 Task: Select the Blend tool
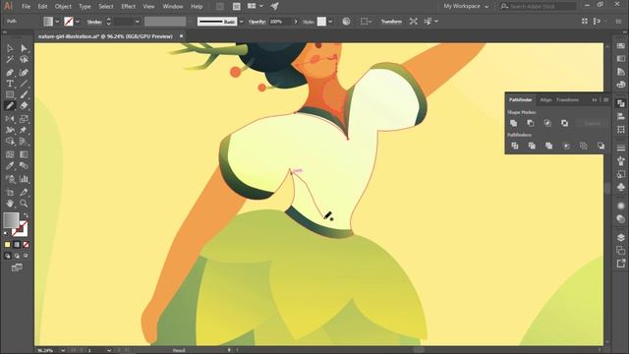point(24,166)
